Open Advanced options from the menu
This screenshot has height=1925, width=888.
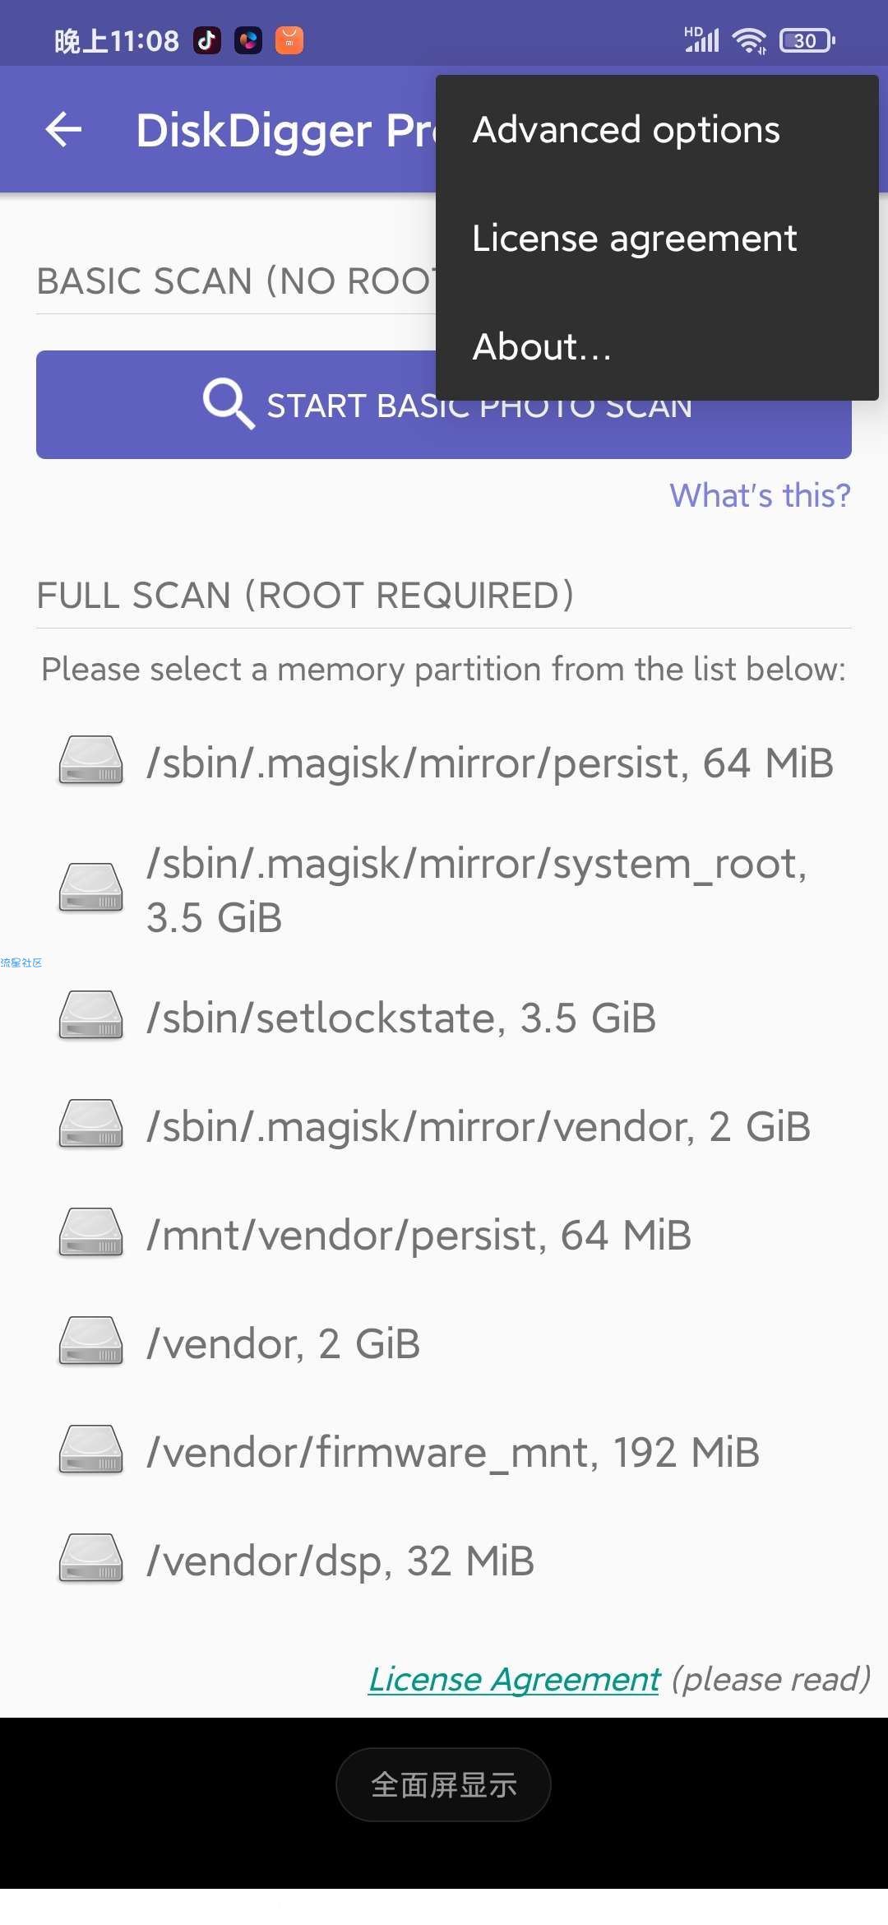pyautogui.click(x=657, y=129)
